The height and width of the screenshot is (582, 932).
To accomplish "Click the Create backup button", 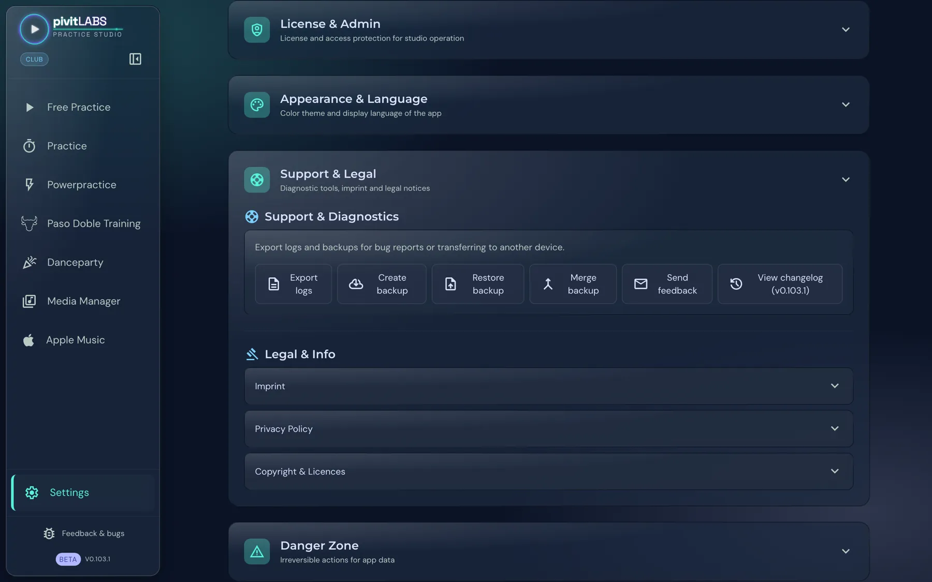I will click(382, 284).
